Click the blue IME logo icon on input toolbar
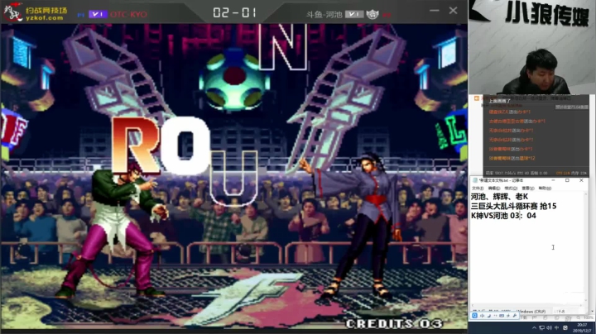The image size is (596, 334). click(x=475, y=316)
